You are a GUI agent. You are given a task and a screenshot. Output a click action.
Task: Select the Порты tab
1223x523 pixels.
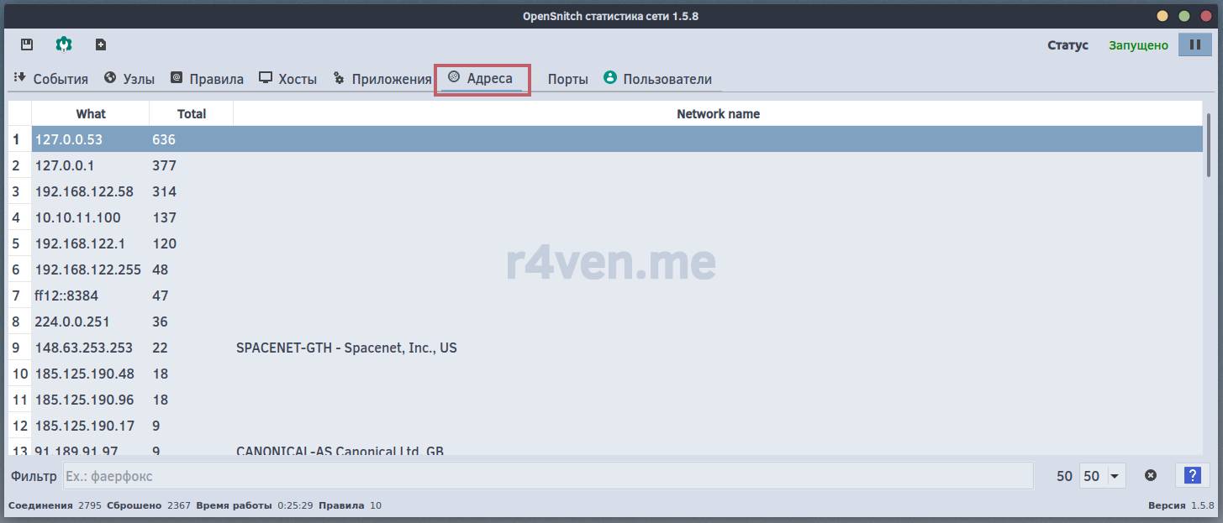567,79
